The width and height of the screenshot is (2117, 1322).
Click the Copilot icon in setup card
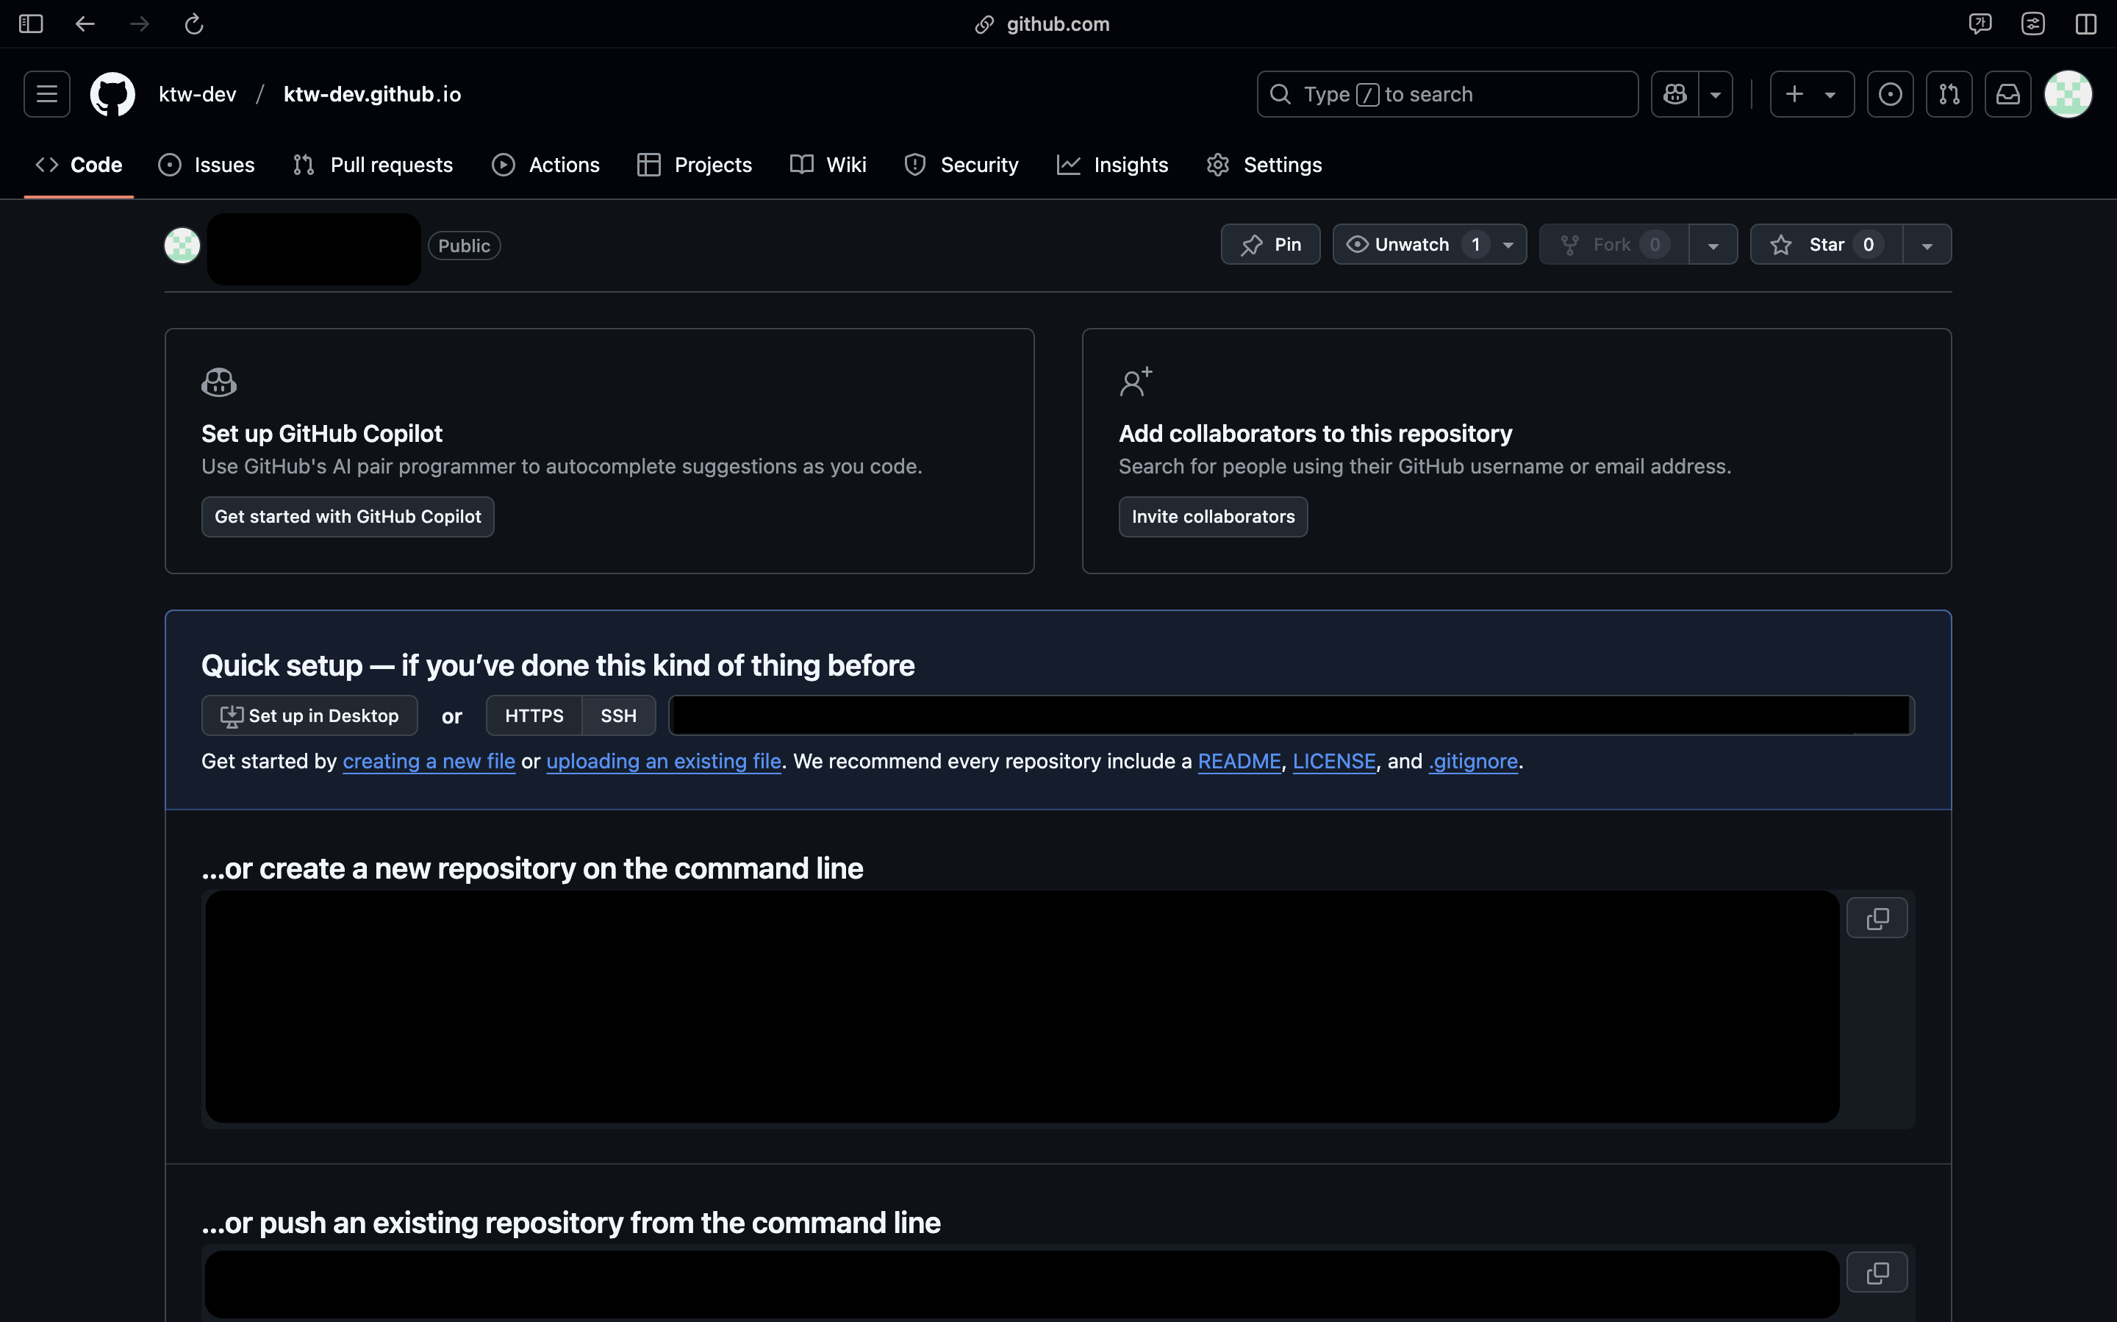pos(218,382)
